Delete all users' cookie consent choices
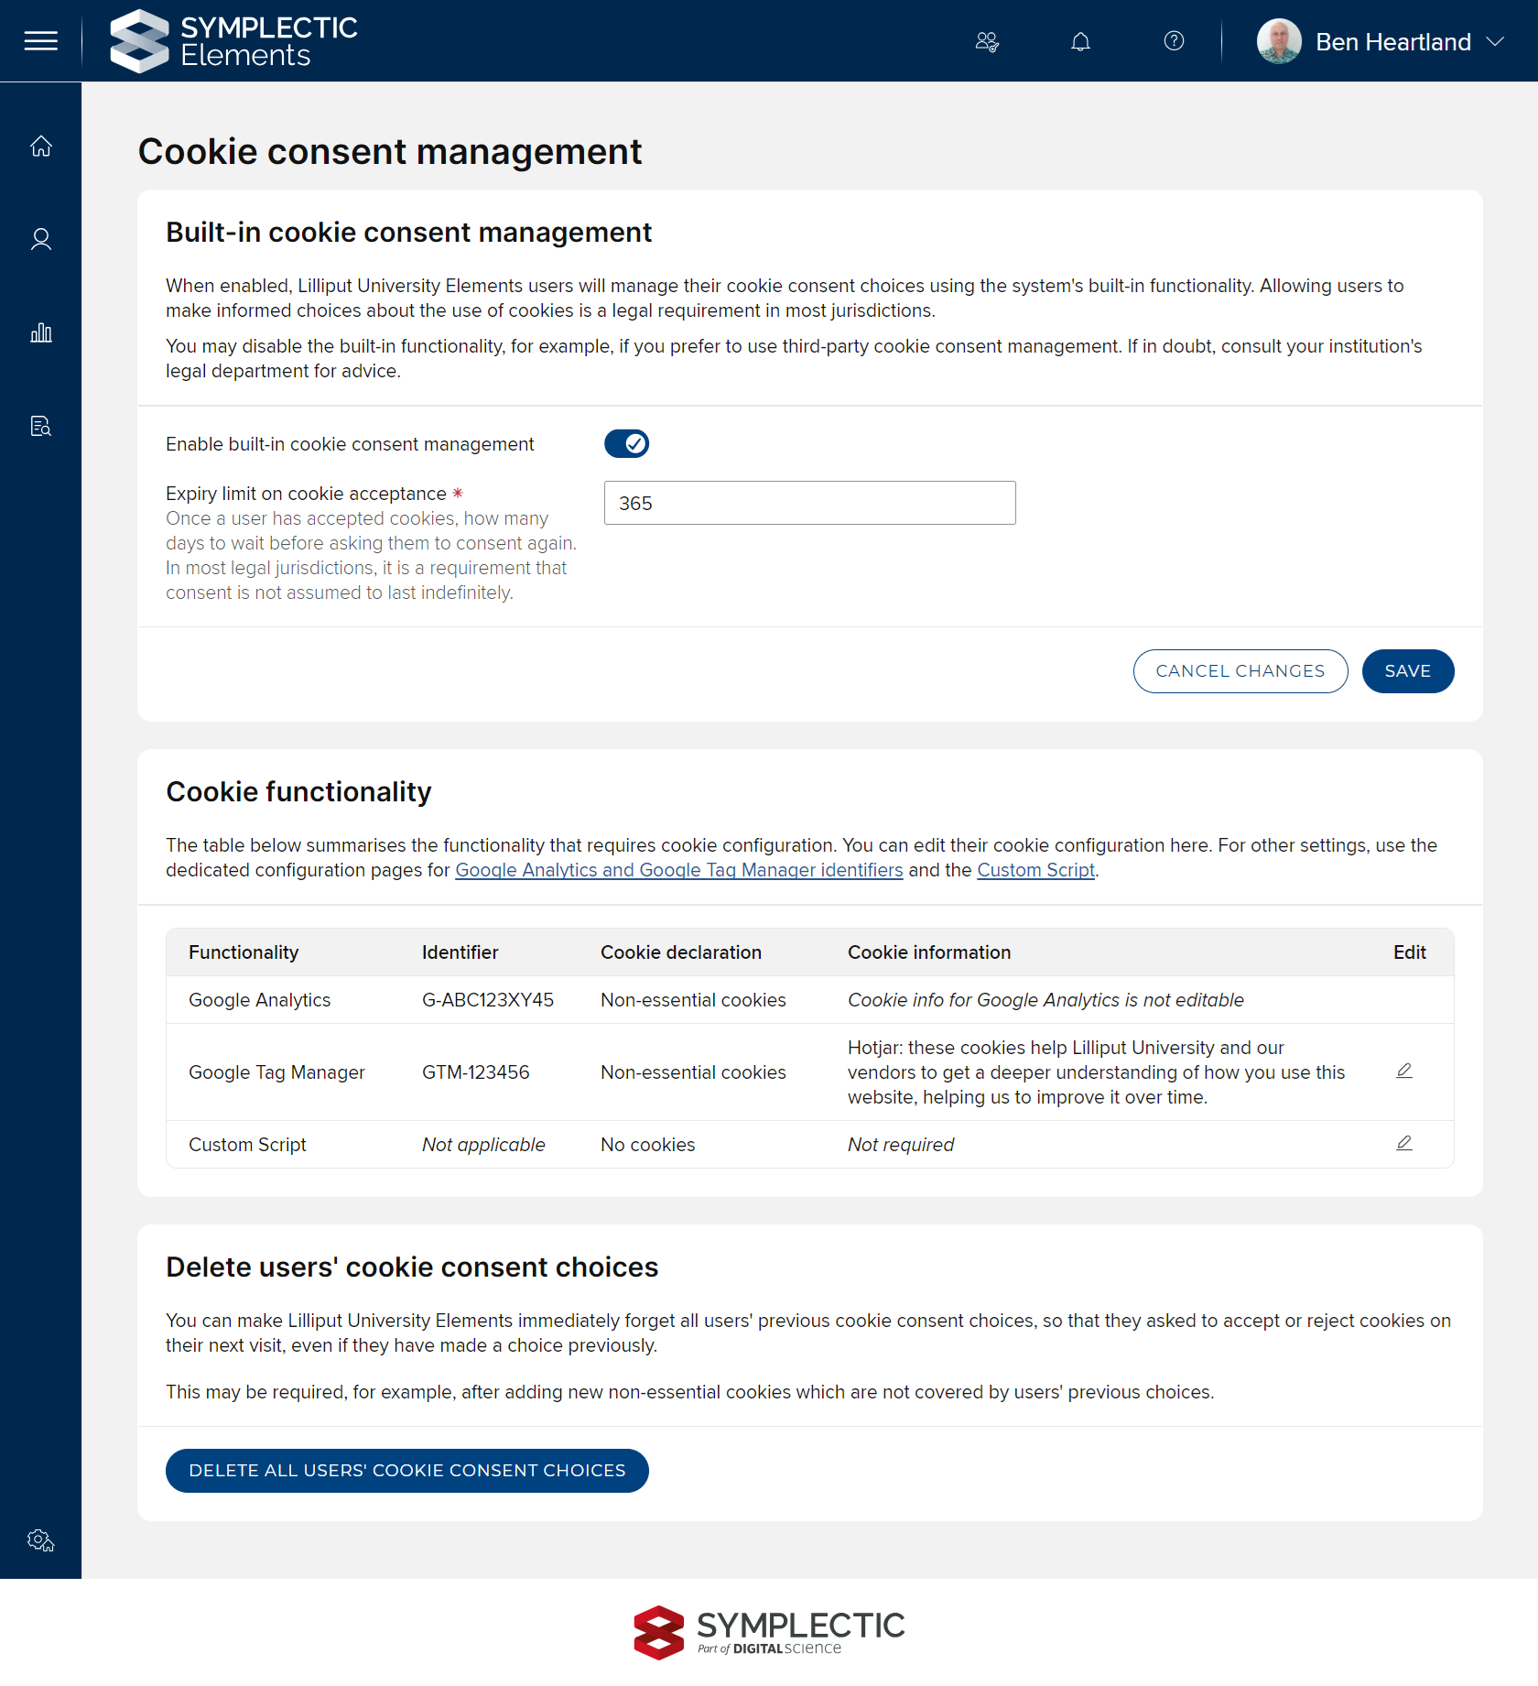1538x1686 pixels. [x=406, y=1471]
